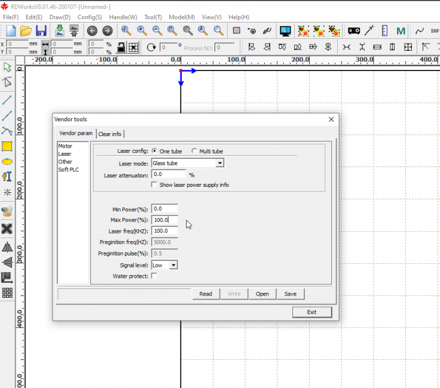Enable Show laser power supply info
This screenshot has width=440, height=388.
point(155,185)
